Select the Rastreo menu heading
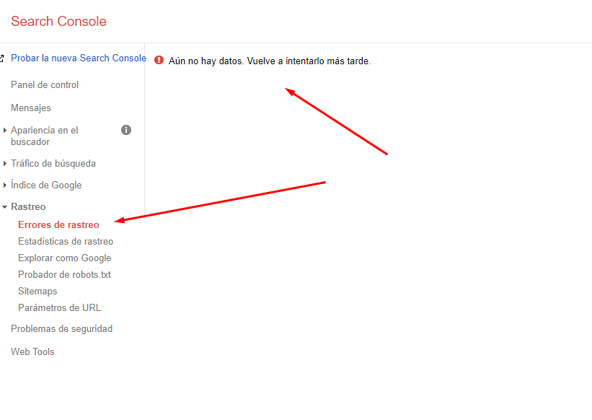Viewport: 592px width, 420px height. pos(28,206)
